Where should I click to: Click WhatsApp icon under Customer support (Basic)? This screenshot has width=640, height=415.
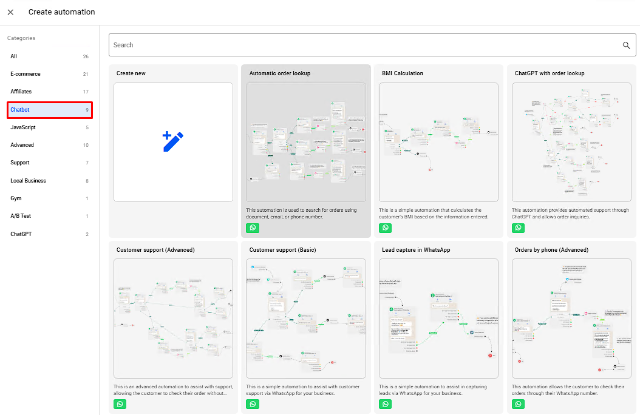coord(253,404)
